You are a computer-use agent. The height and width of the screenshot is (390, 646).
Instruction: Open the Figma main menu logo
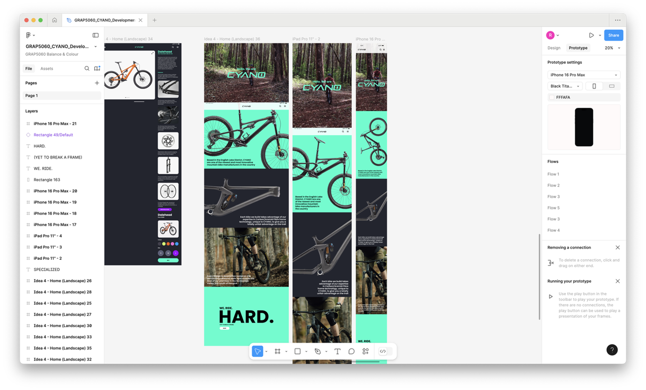coord(28,35)
